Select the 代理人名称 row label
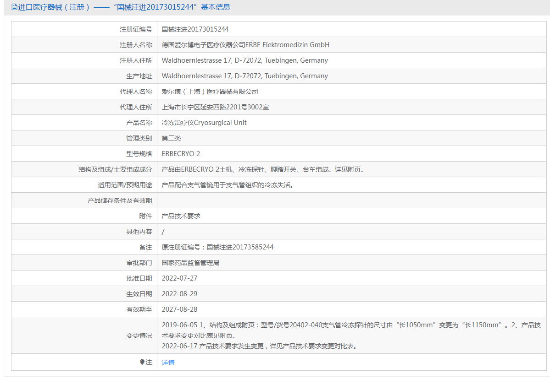The width and height of the screenshot is (550, 379). tap(136, 92)
